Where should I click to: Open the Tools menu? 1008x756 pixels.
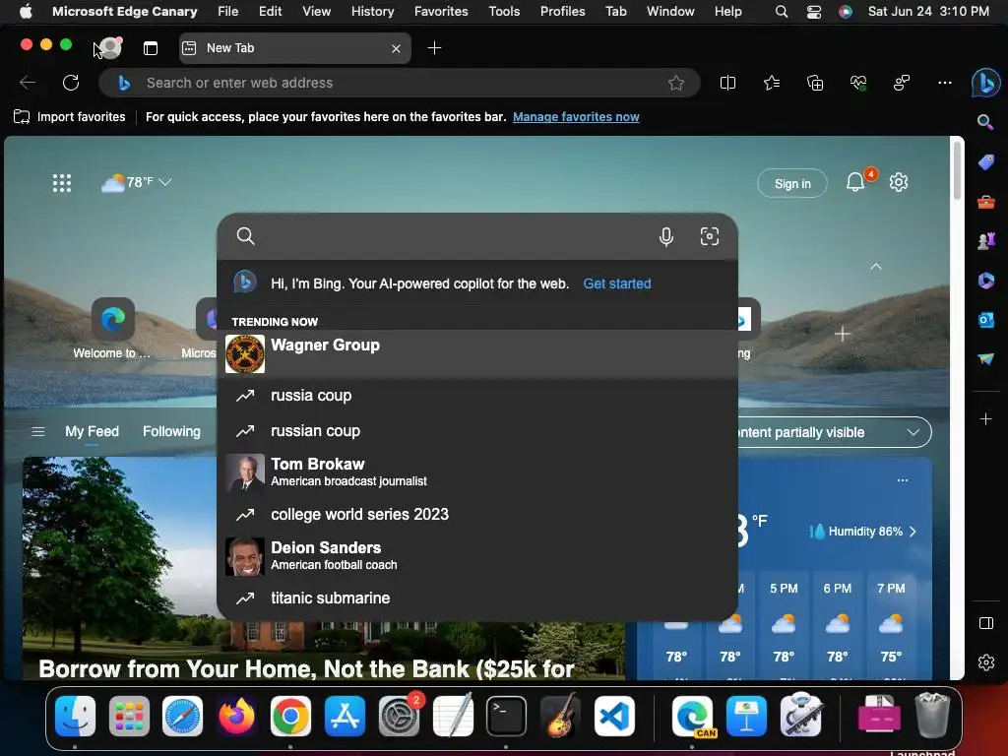tap(504, 12)
